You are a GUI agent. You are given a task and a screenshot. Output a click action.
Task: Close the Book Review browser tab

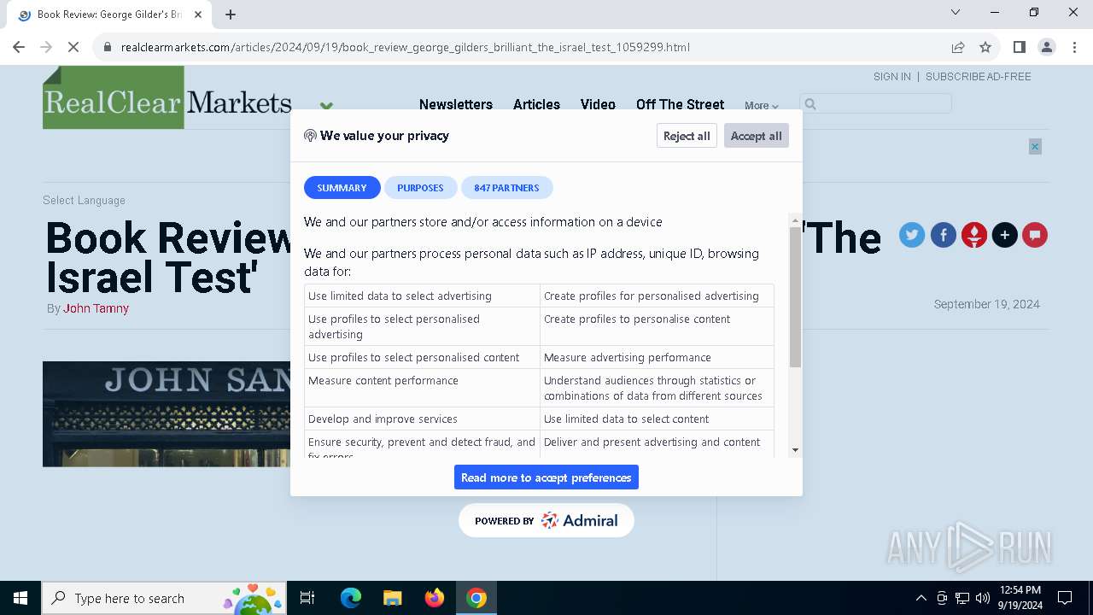[198, 15]
